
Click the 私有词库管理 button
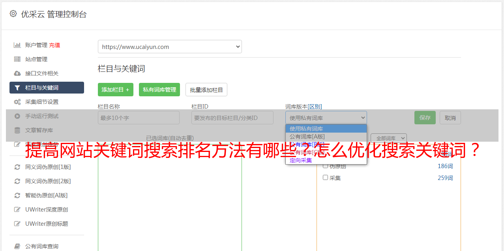[x=159, y=90]
